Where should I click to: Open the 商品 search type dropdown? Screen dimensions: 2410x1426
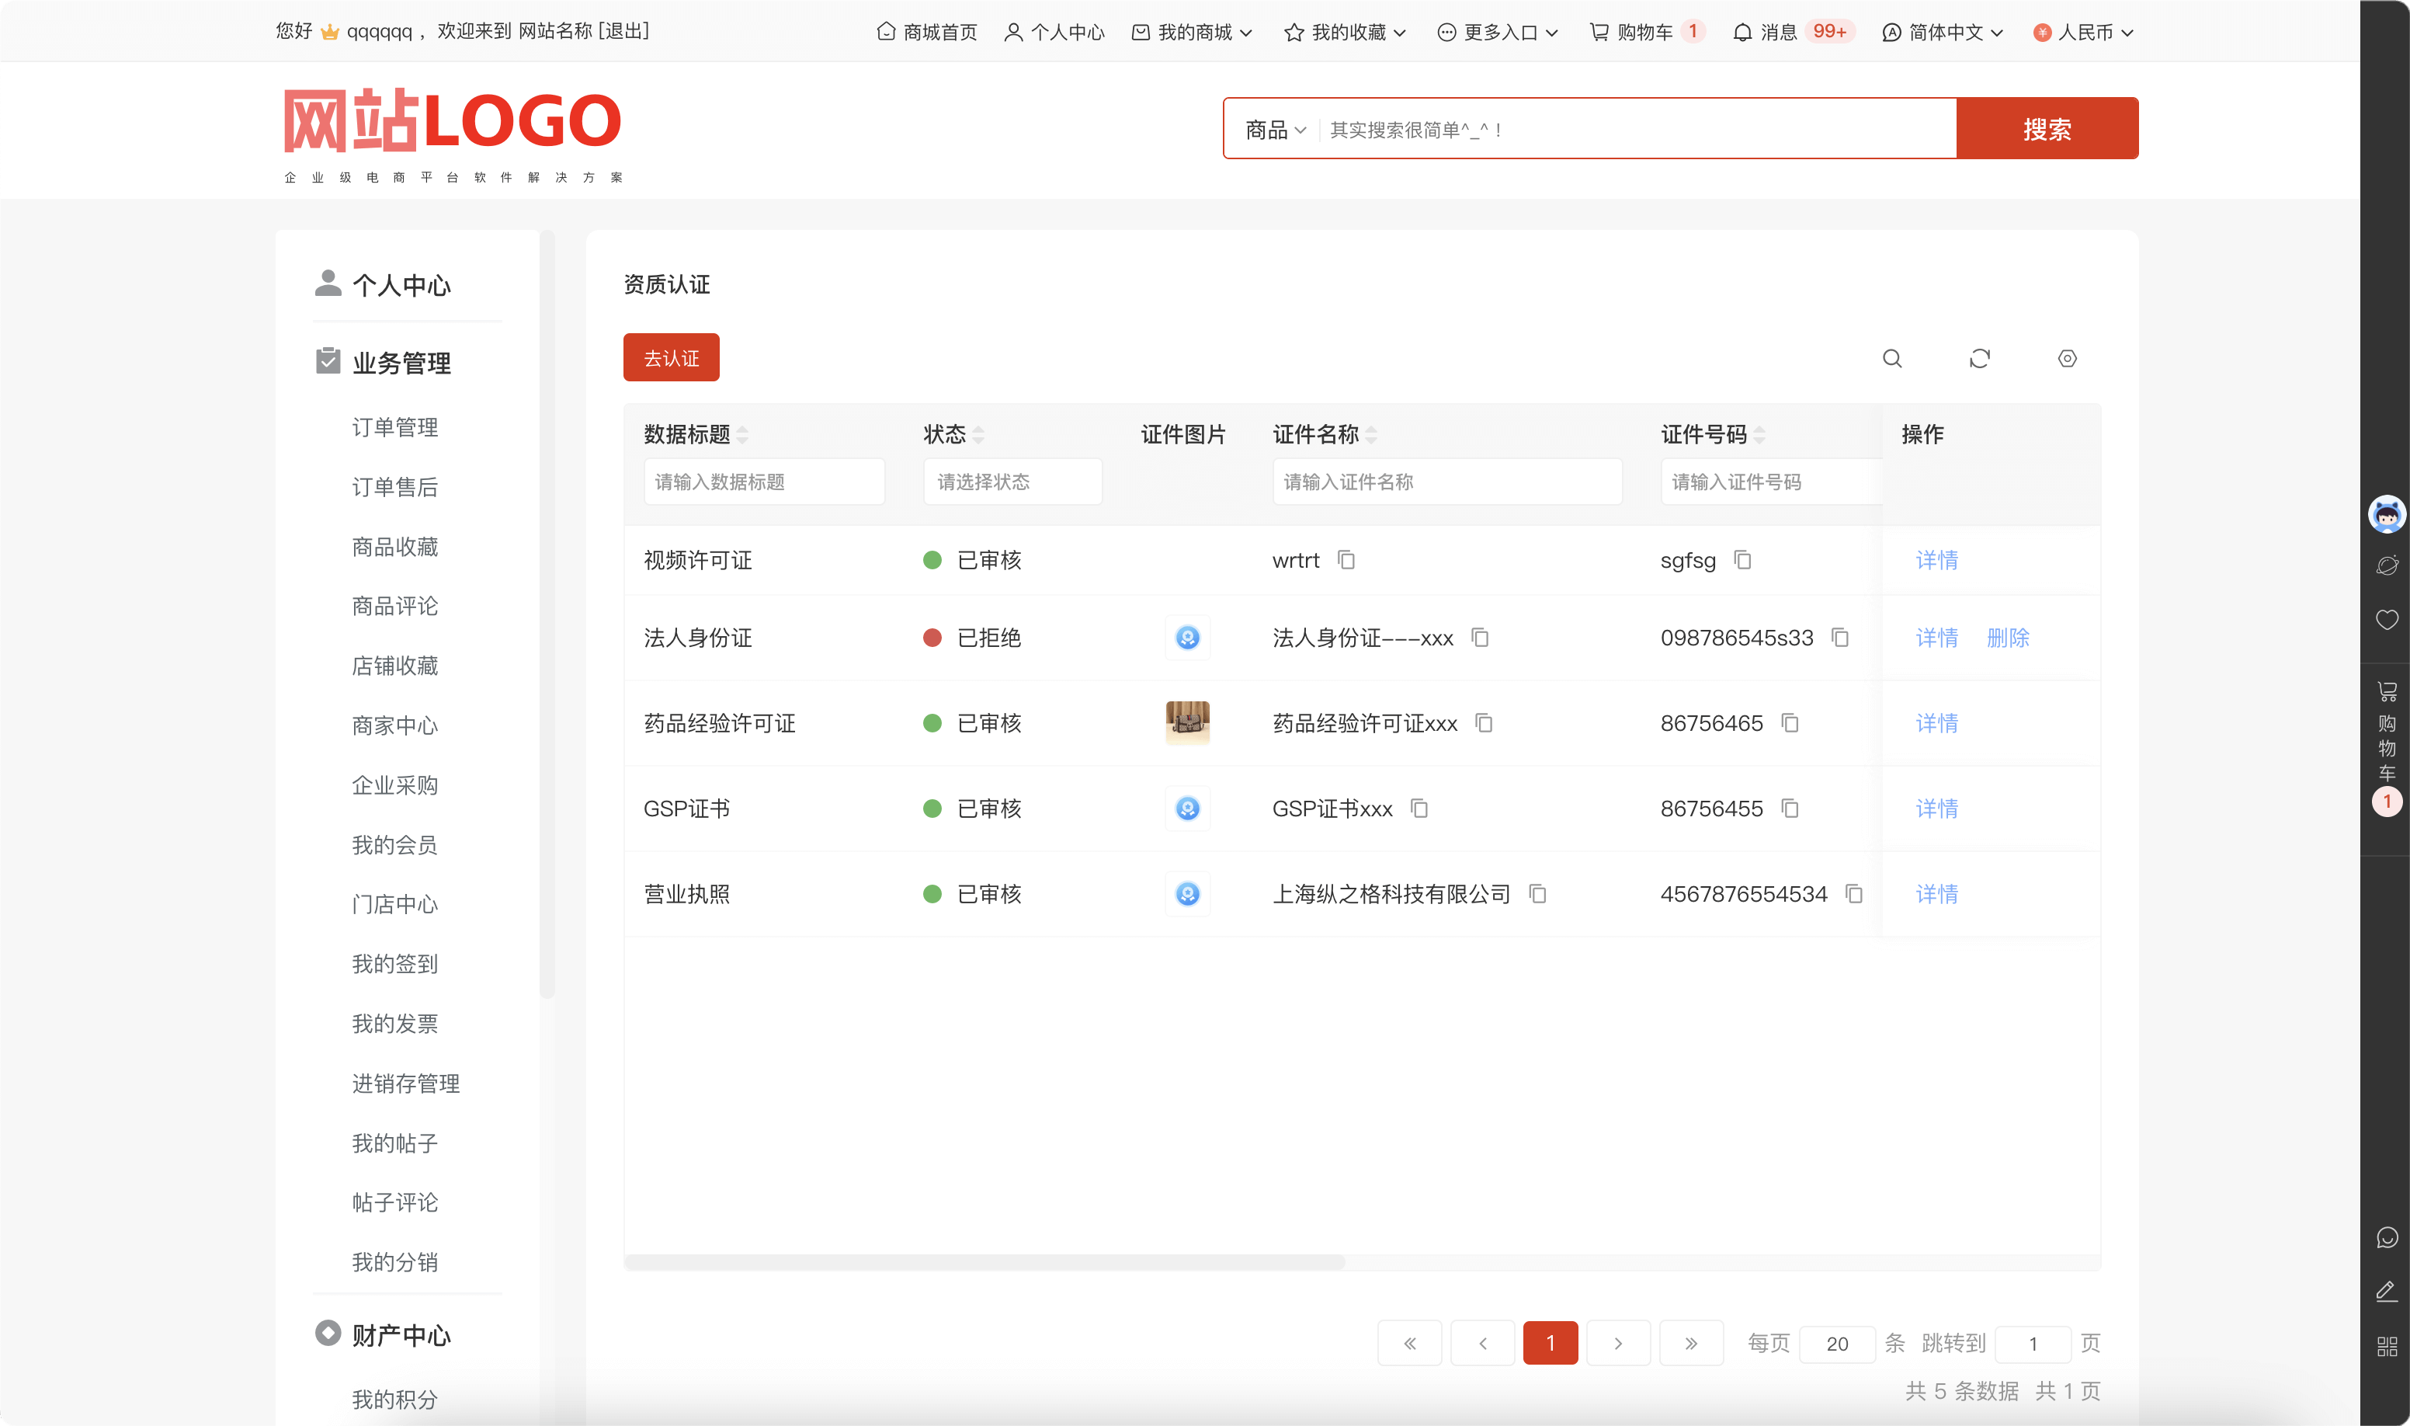[1275, 130]
